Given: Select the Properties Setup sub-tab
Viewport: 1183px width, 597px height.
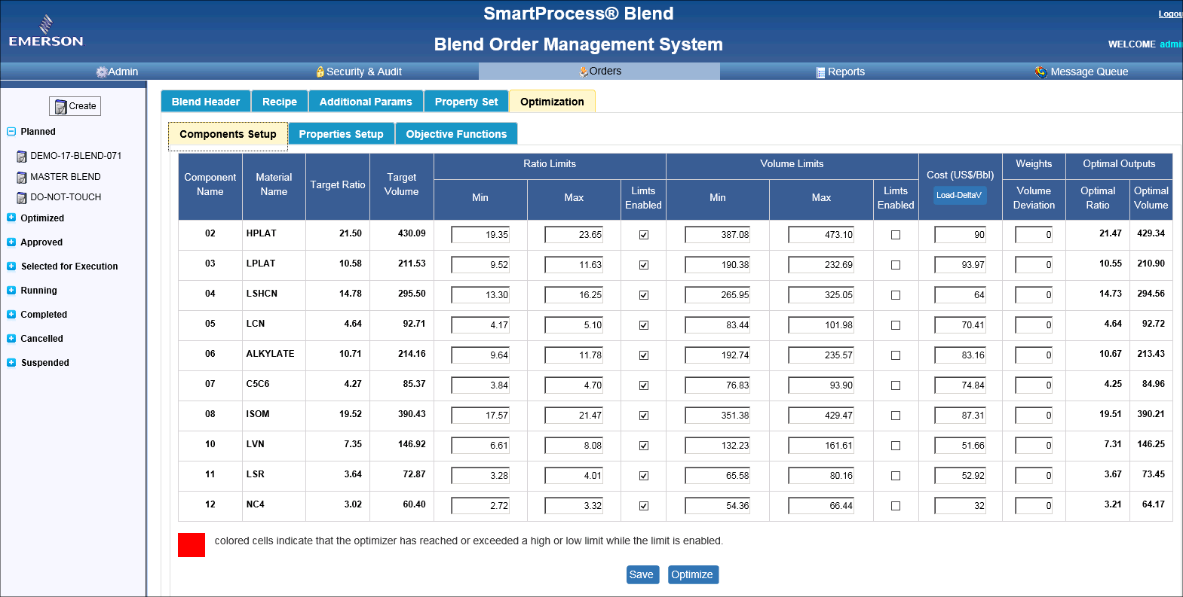Looking at the screenshot, I should [341, 134].
